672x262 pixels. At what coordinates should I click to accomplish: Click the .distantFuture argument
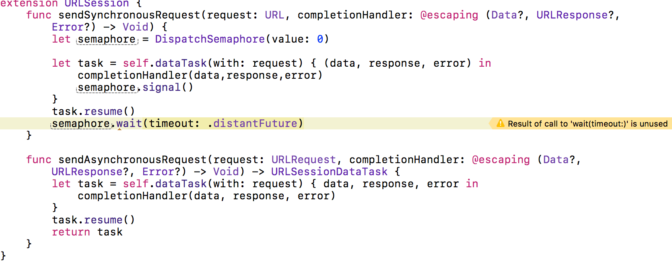[252, 123]
